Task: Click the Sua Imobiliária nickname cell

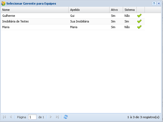Action: (x=80, y=21)
